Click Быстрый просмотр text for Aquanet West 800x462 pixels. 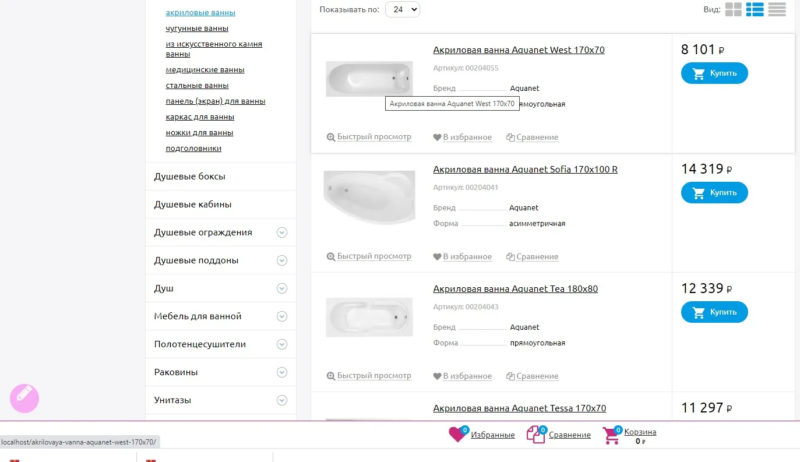tap(374, 137)
